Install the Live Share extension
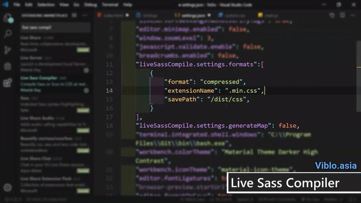361x203 pixels. click(83, 50)
